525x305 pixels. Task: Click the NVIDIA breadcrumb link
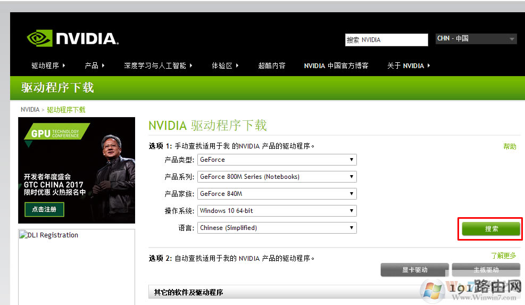[x=30, y=110]
